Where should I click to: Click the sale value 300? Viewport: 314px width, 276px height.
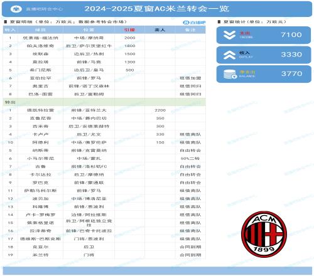(160, 126)
